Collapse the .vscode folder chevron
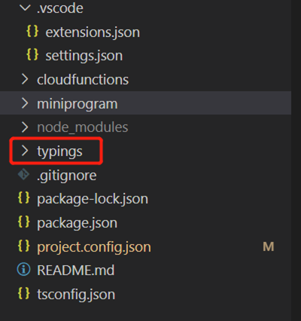301x321 pixels. 25,8
